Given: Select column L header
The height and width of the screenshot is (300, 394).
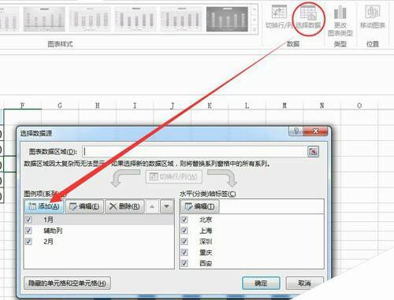Looking at the screenshot, I should tap(247, 106).
